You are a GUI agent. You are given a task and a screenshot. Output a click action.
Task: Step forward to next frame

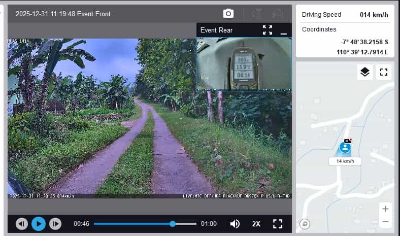tap(55, 223)
